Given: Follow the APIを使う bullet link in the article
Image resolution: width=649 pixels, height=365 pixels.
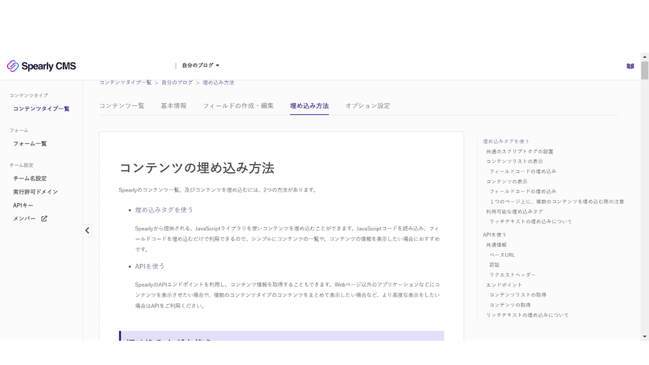Looking at the screenshot, I should coord(150,266).
